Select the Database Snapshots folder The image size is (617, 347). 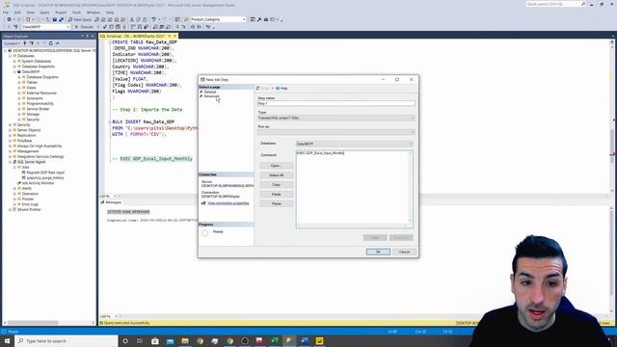(x=39, y=67)
